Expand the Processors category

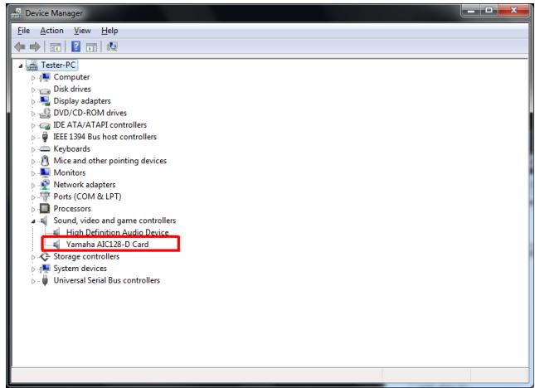(33, 210)
